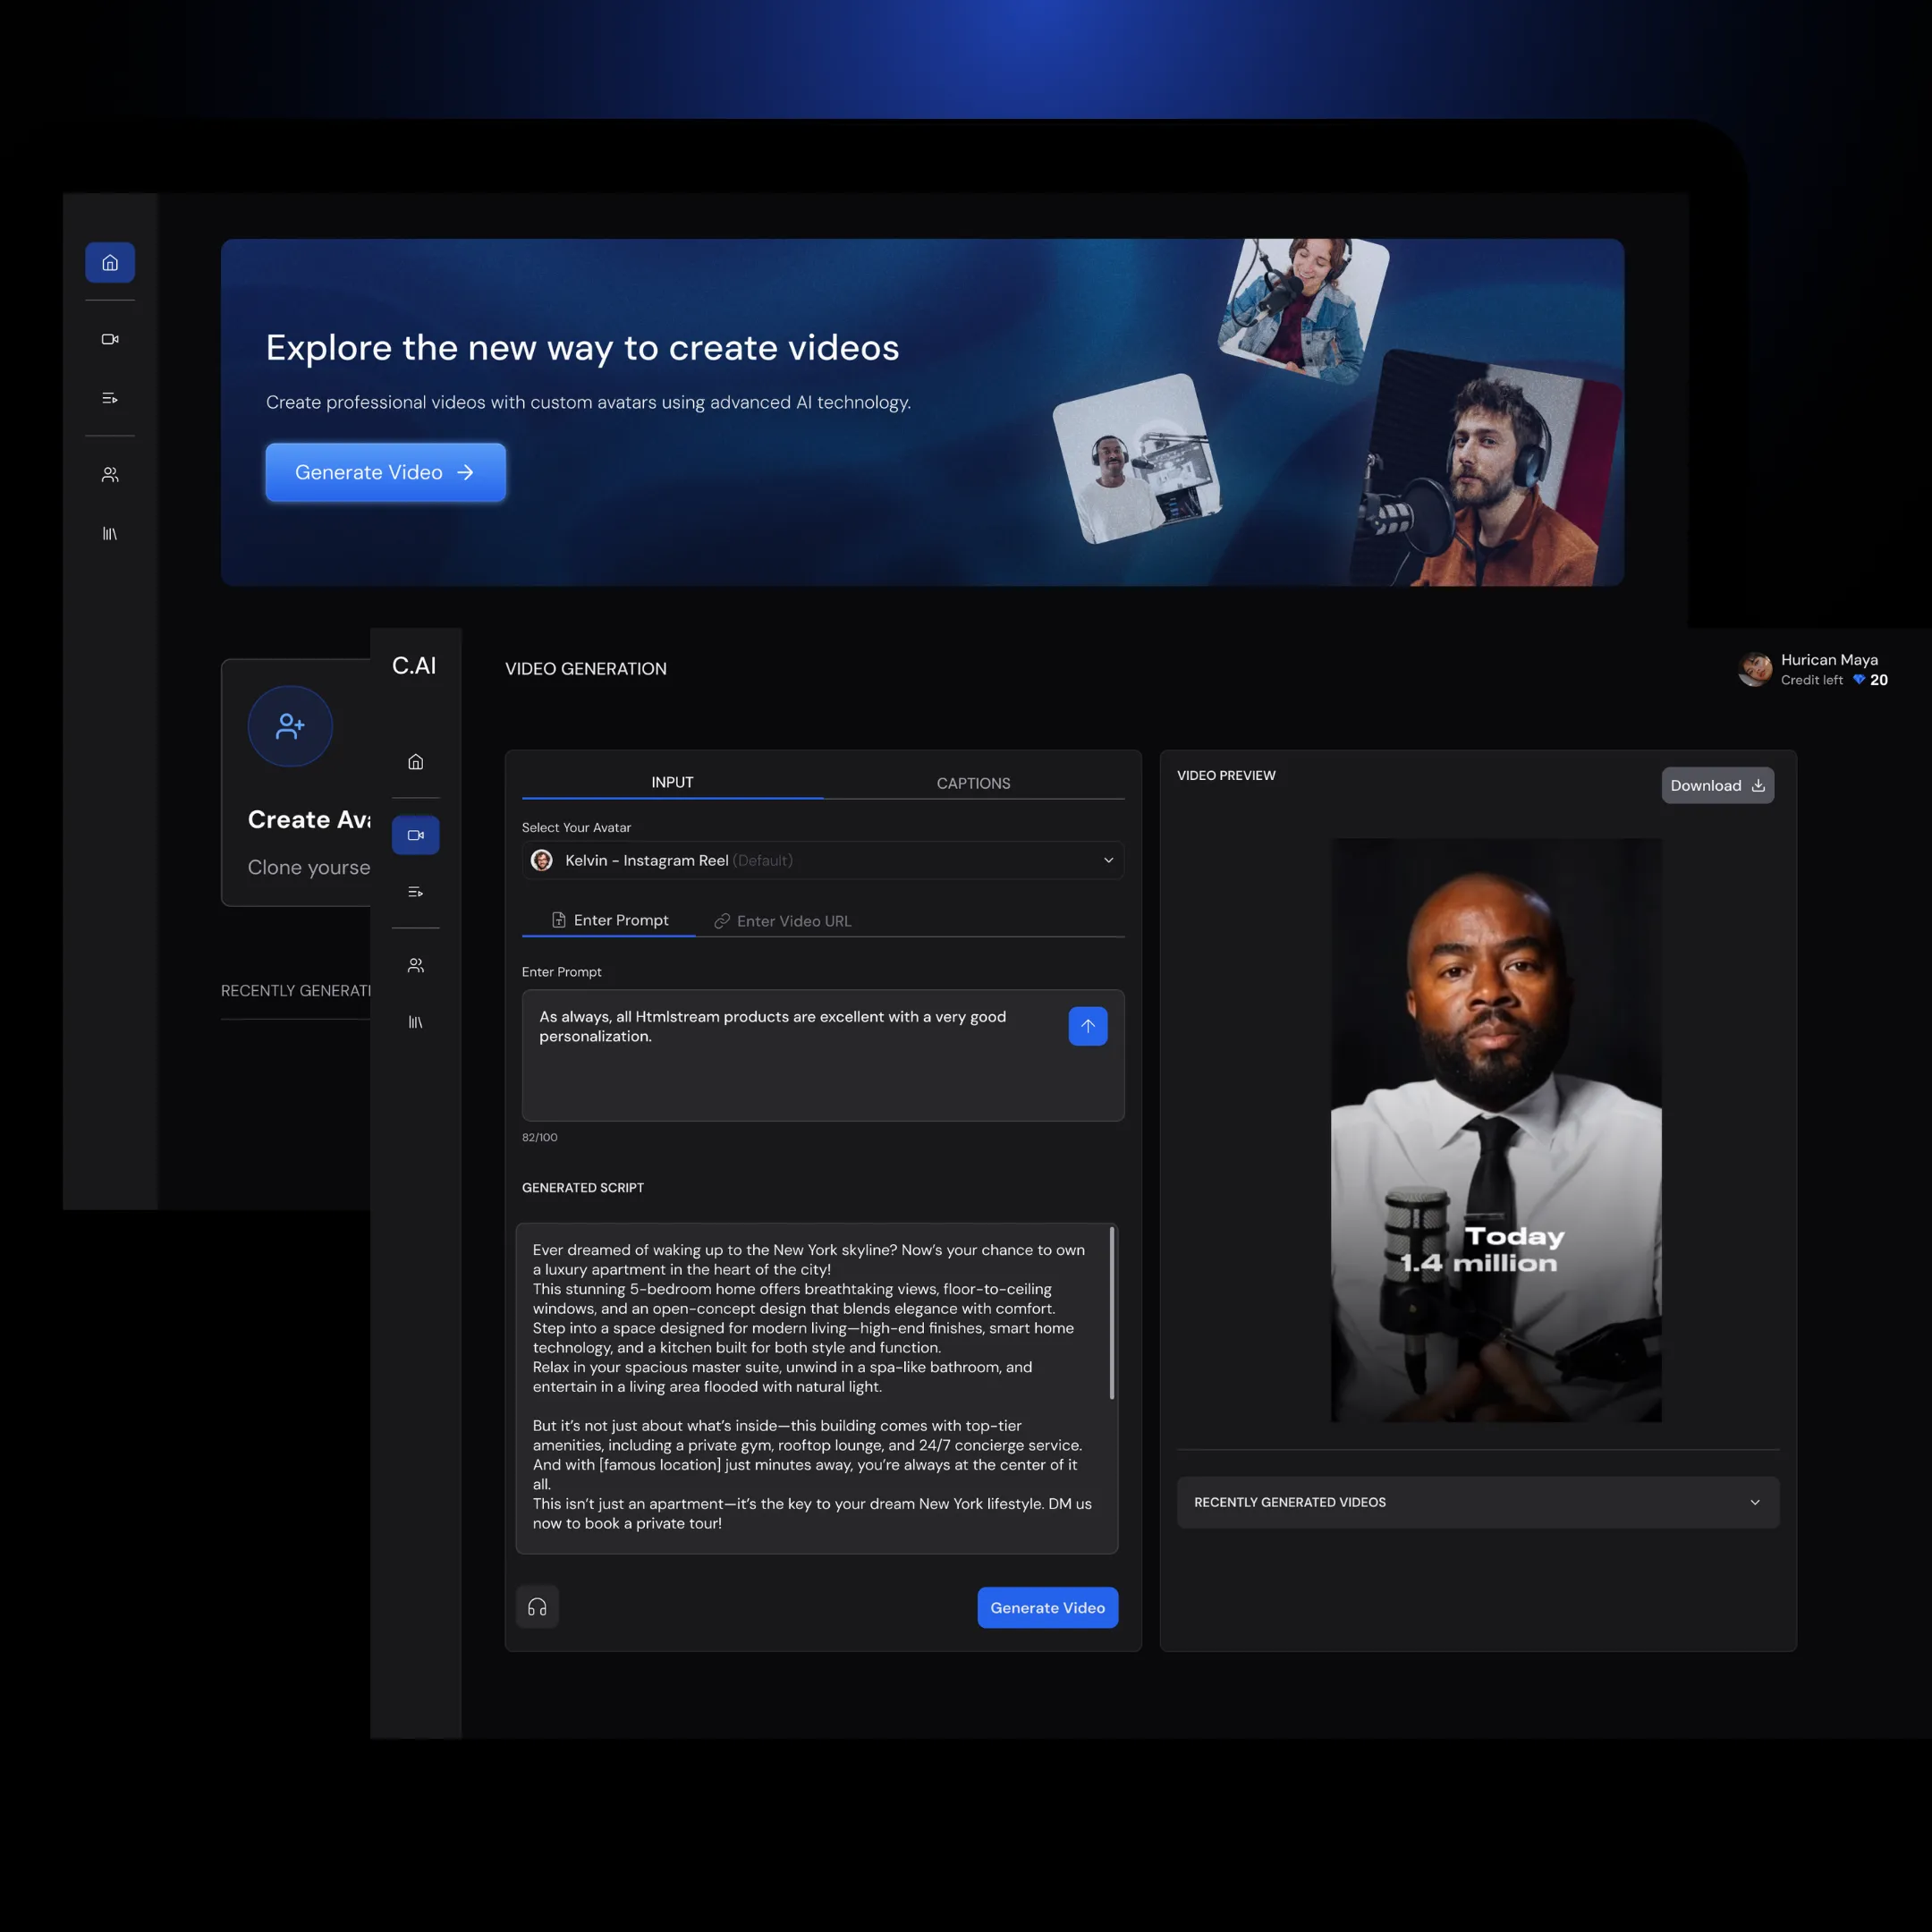Switch to Captions tab
The width and height of the screenshot is (1932, 1932).
coord(973,783)
